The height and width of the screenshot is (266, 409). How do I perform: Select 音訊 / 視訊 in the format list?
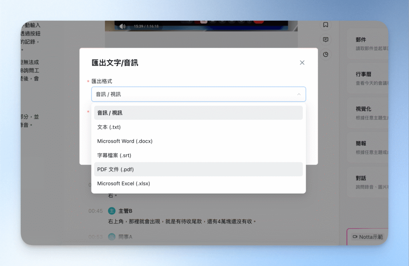click(x=199, y=113)
